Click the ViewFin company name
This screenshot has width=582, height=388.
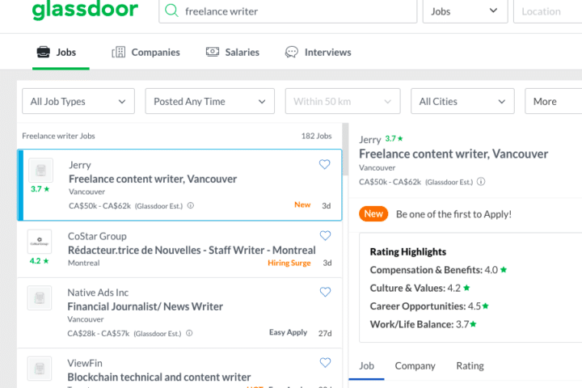click(x=85, y=363)
